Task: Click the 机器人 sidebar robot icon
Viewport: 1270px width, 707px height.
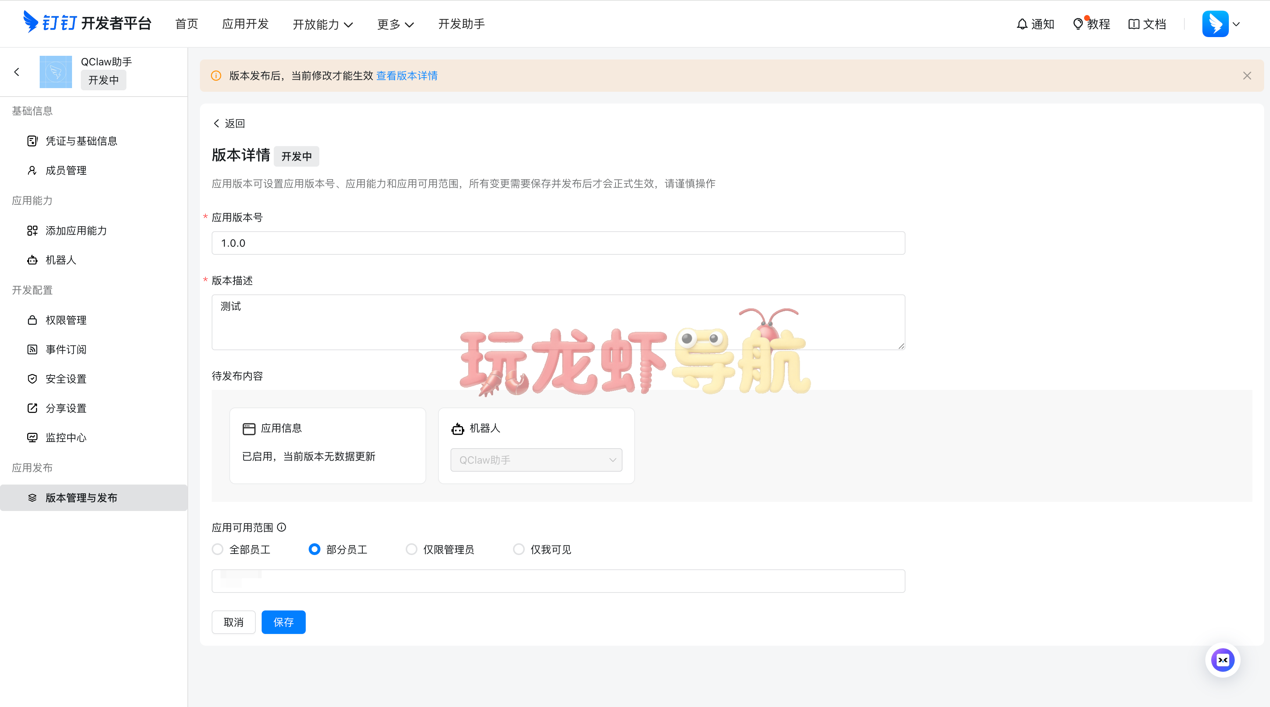Action: (32, 260)
